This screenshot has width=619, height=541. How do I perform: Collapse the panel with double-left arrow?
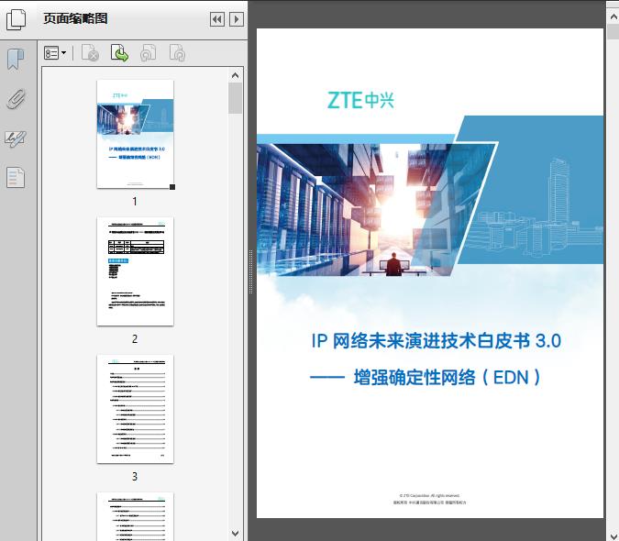[x=216, y=19]
